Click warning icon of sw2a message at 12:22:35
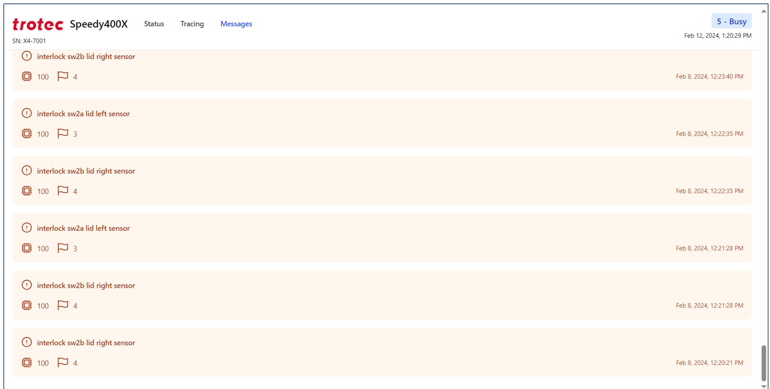Screen dimensions: 770x389 pos(27,113)
